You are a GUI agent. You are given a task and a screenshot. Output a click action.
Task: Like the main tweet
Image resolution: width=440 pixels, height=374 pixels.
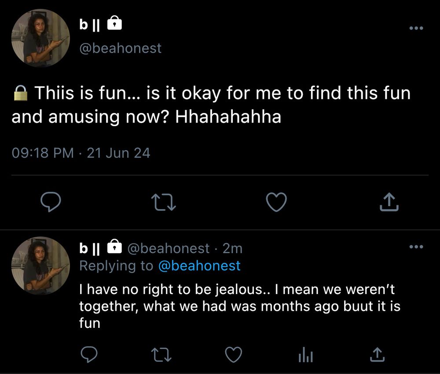[x=277, y=202]
